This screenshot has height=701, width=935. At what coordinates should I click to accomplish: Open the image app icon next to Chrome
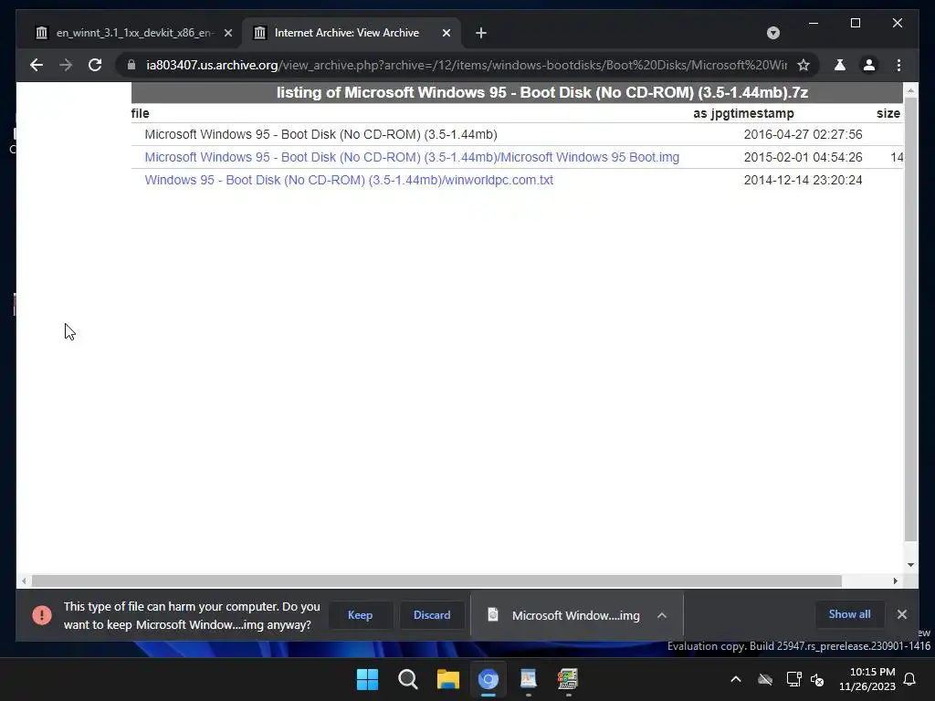coord(529,679)
